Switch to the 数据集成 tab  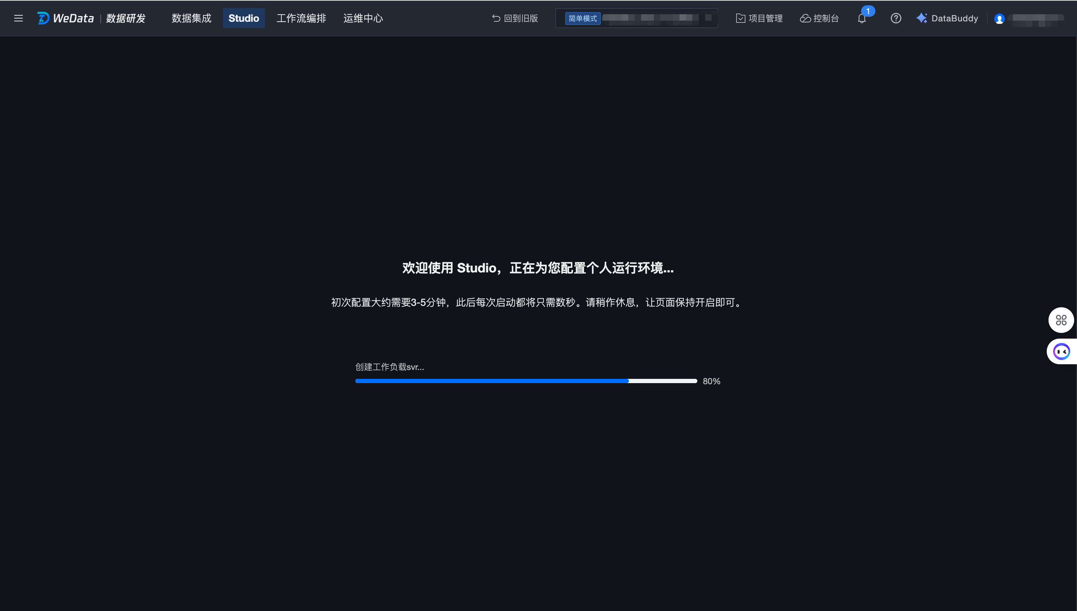pos(191,18)
